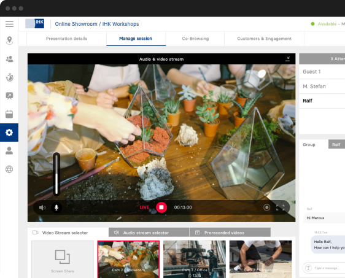The height and width of the screenshot is (278, 345).
Task: Toggle the microphone in stream controls
Action: (x=56, y=207)
